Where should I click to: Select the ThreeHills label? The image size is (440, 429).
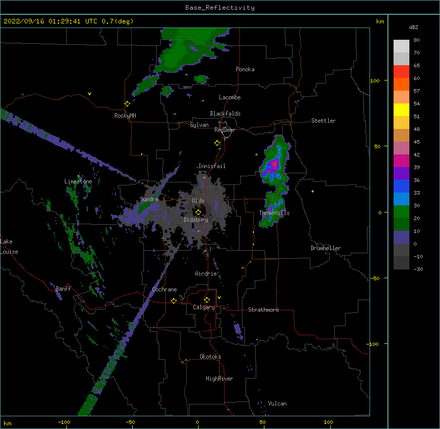point(274,213)
